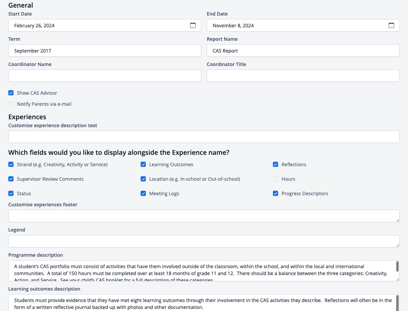Disable the Reflections checkbox
Image resolution: width=408 pixels, height=311 pixels.
[276, 164]
